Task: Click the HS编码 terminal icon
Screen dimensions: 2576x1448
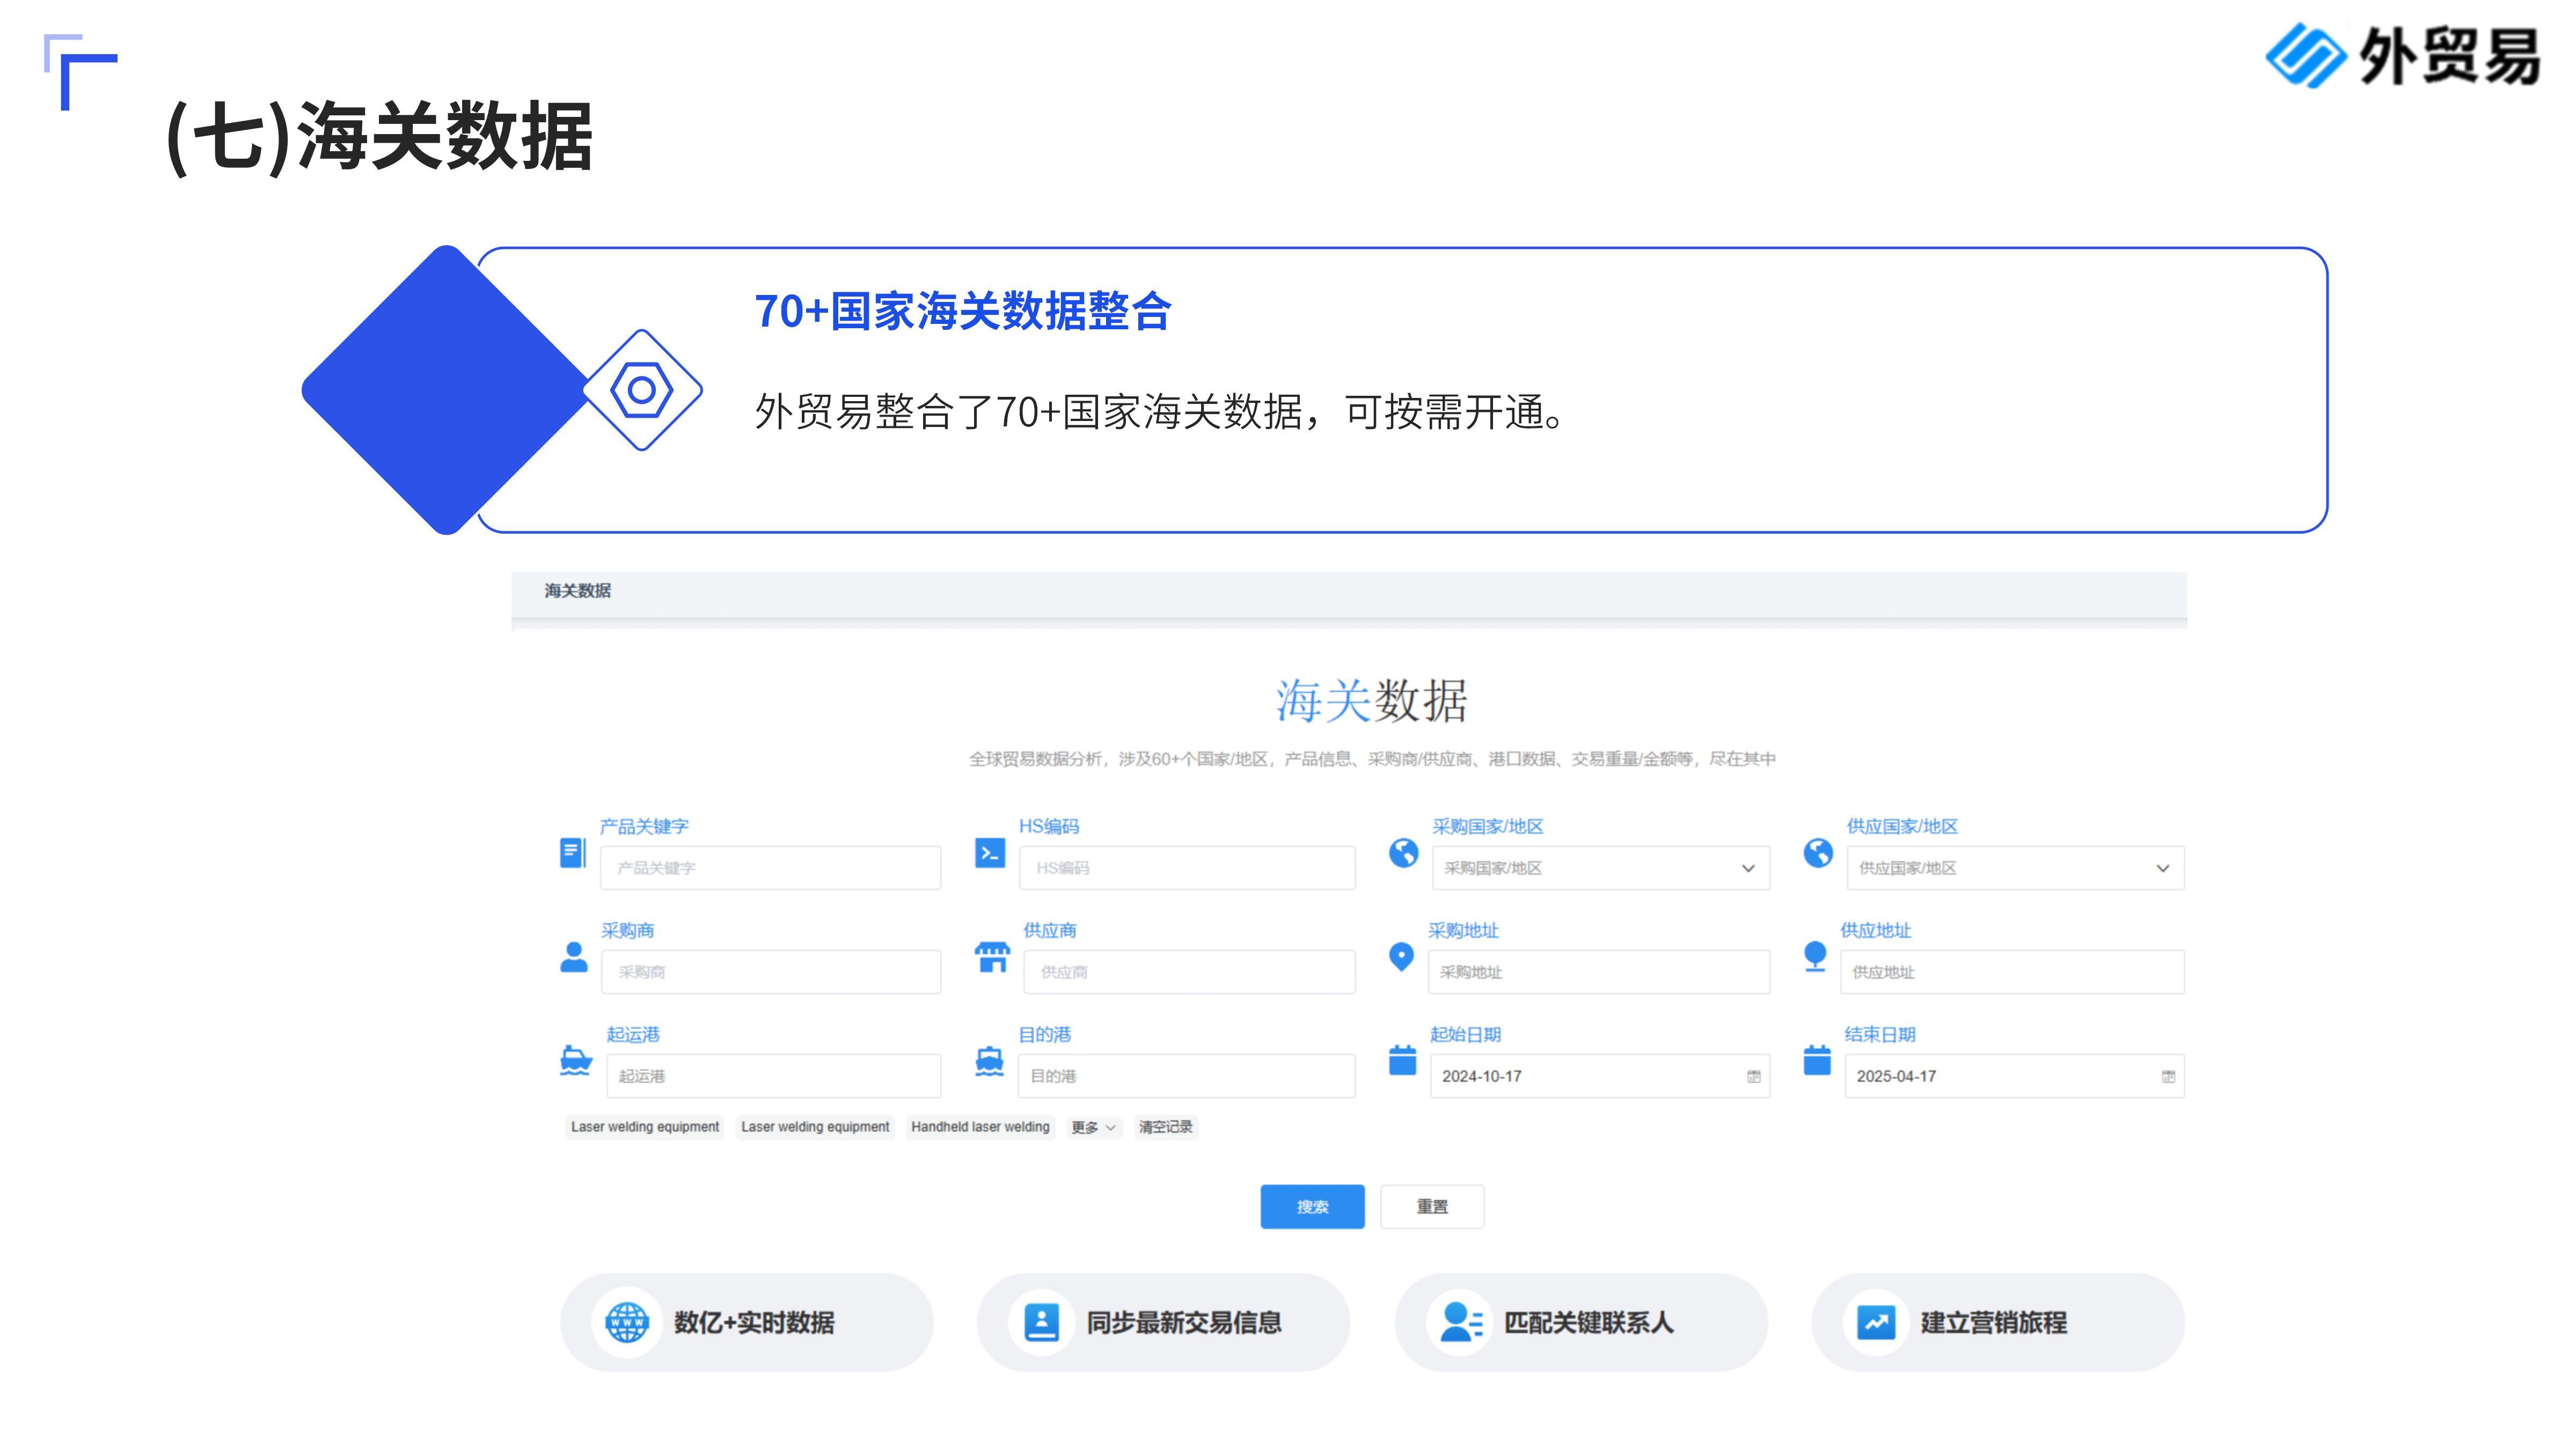Action: pyautogui.click(x=990, y=852)
